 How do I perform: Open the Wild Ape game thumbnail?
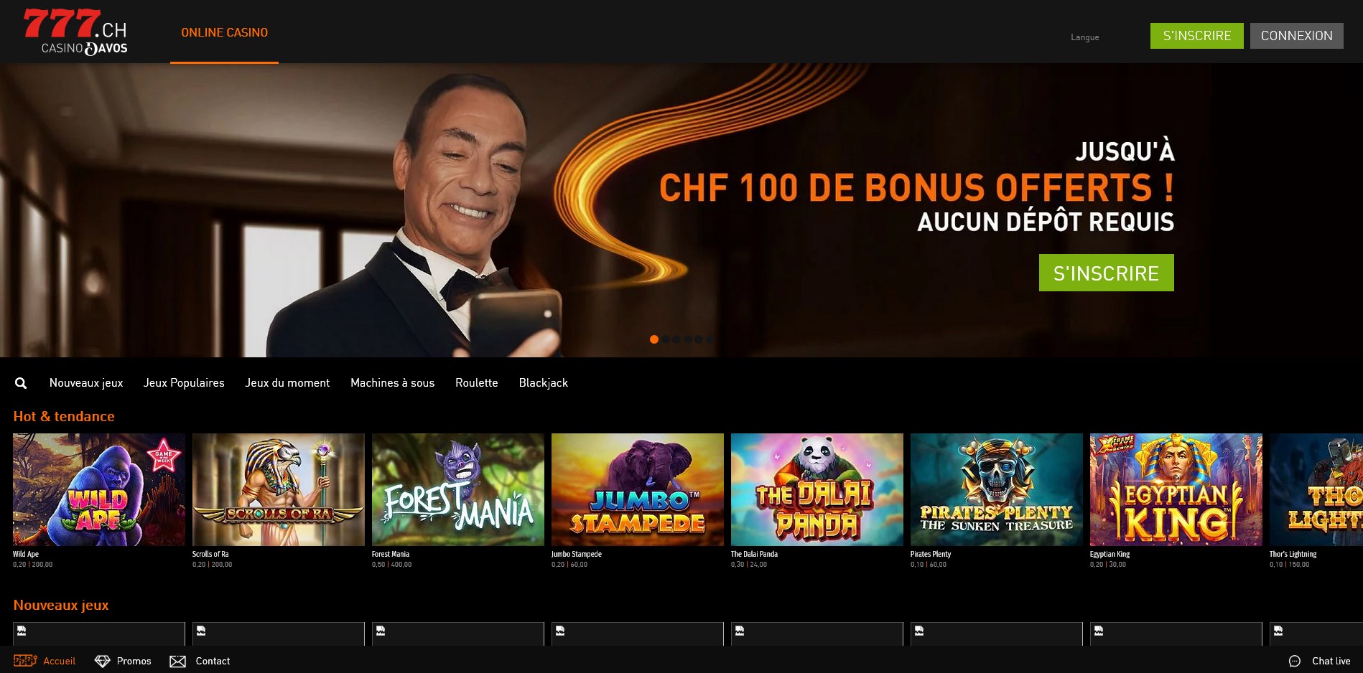pyautogui.click(x=99, y=489)
